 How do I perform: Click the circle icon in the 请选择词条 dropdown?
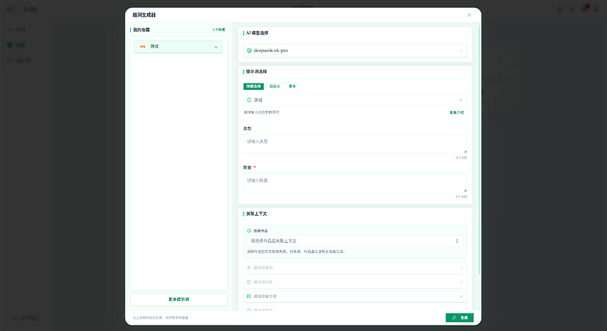249,282
